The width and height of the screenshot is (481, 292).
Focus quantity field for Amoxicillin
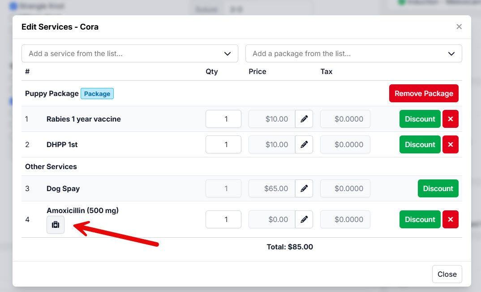223,219
